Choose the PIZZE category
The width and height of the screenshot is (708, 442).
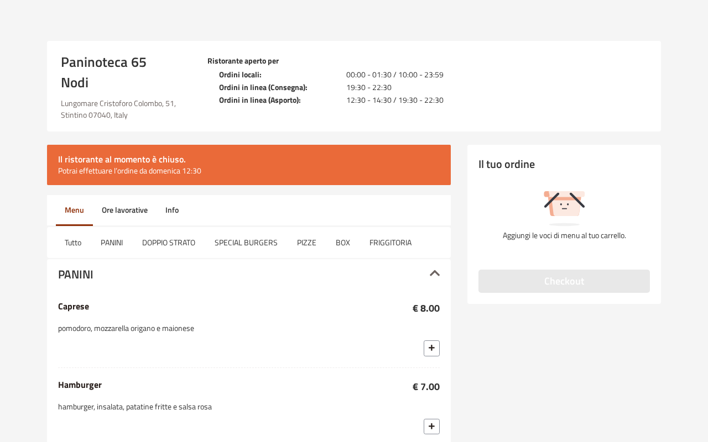point(306,243)
